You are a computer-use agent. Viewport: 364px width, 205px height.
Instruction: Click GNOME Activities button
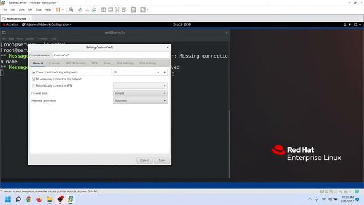click(x=10, y=24)
